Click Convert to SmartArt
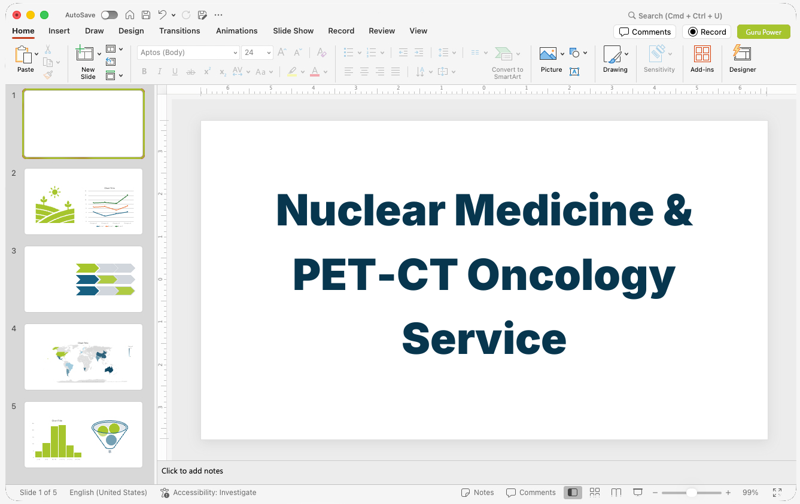The image size is (800, 504). coord(507,63)
